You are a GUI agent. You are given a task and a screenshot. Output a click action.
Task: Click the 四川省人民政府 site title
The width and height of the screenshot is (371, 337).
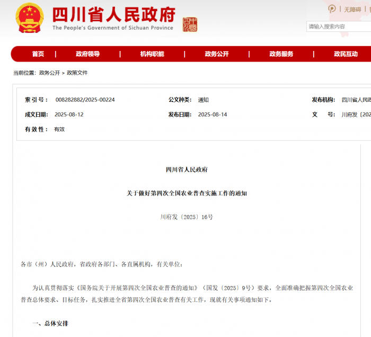pyautogui.click(x=114, y=15)
